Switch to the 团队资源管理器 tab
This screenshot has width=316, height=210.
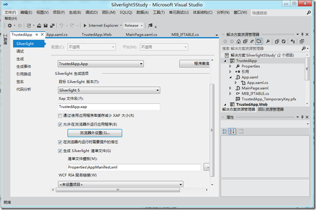click(271, 109)
